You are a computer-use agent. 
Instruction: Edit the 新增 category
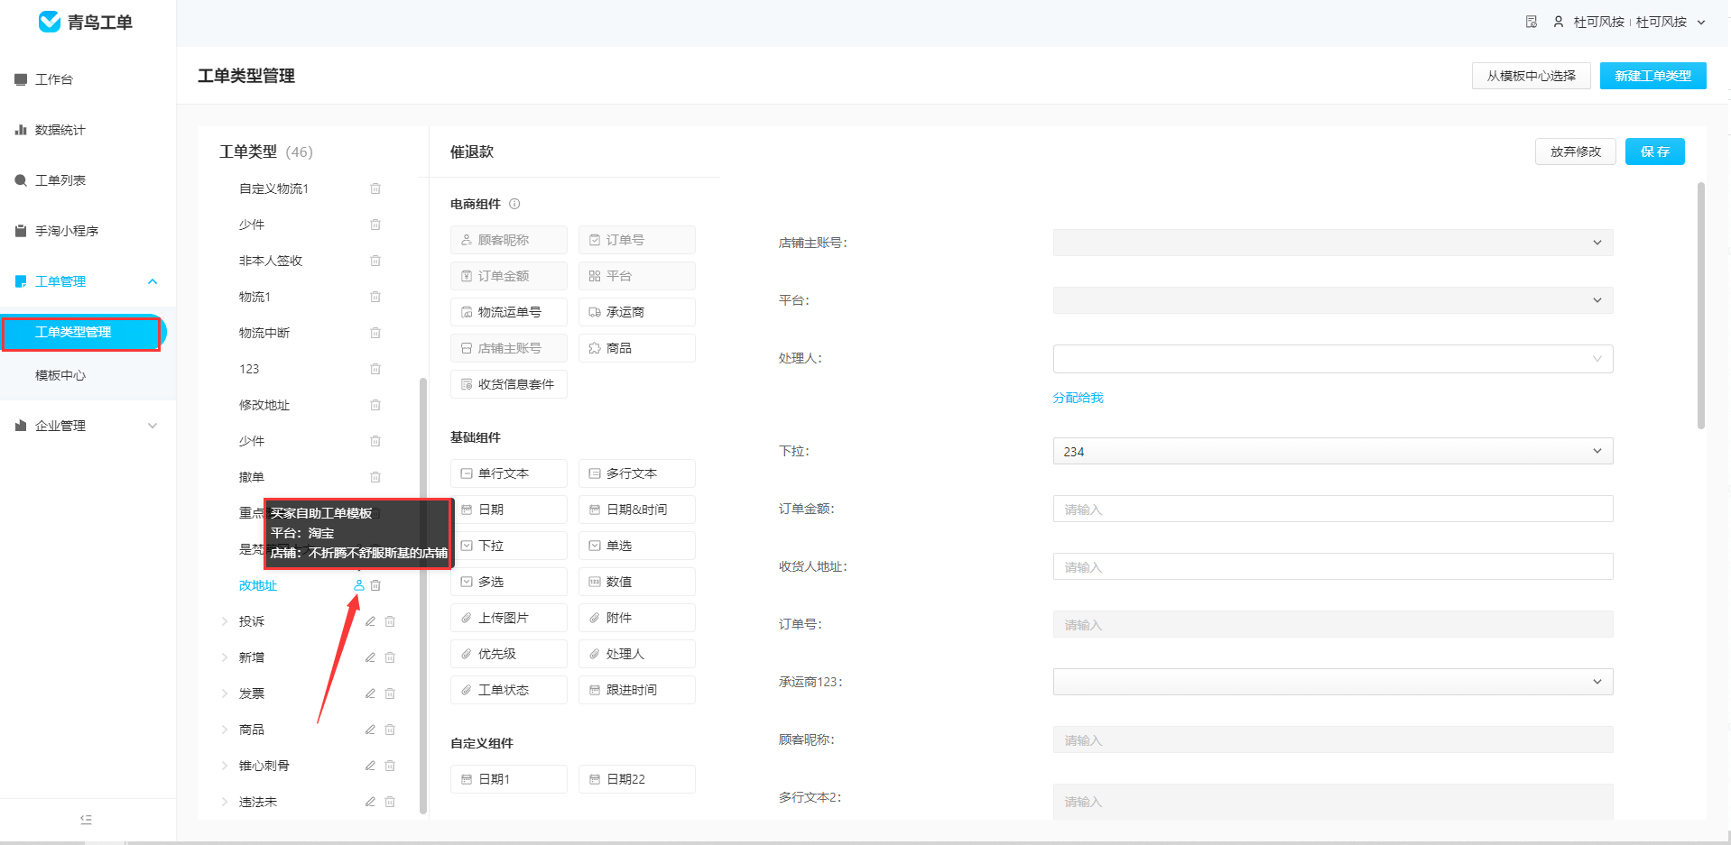pos(370,657)
